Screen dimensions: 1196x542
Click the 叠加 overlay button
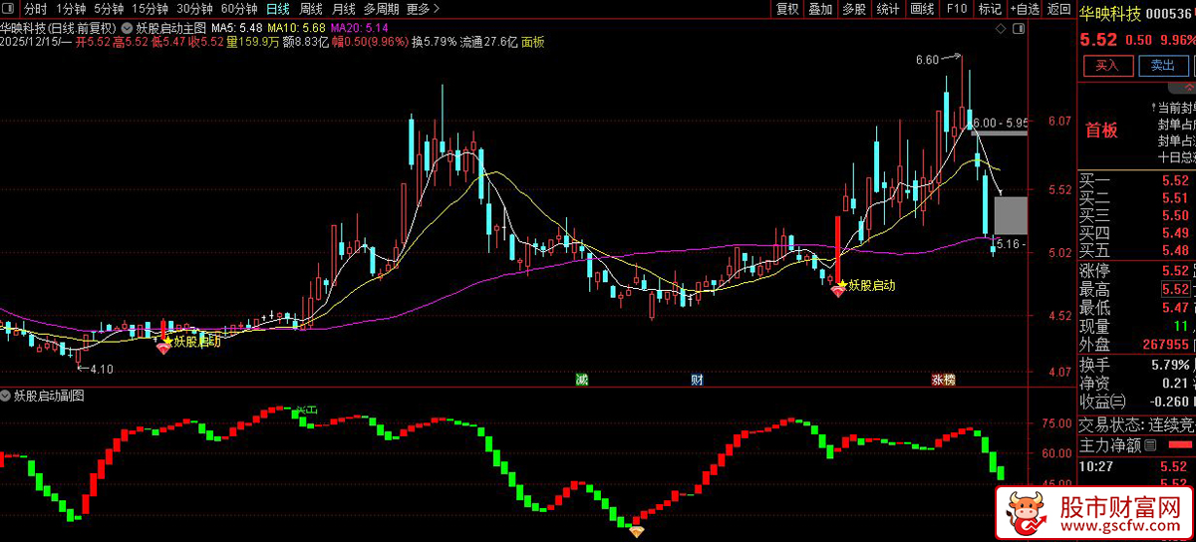[x=820, y=9]
